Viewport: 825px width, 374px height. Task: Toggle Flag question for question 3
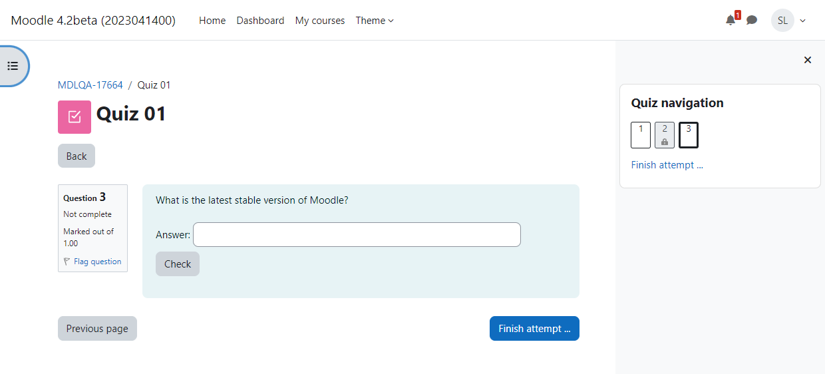(x=97, y=262)
